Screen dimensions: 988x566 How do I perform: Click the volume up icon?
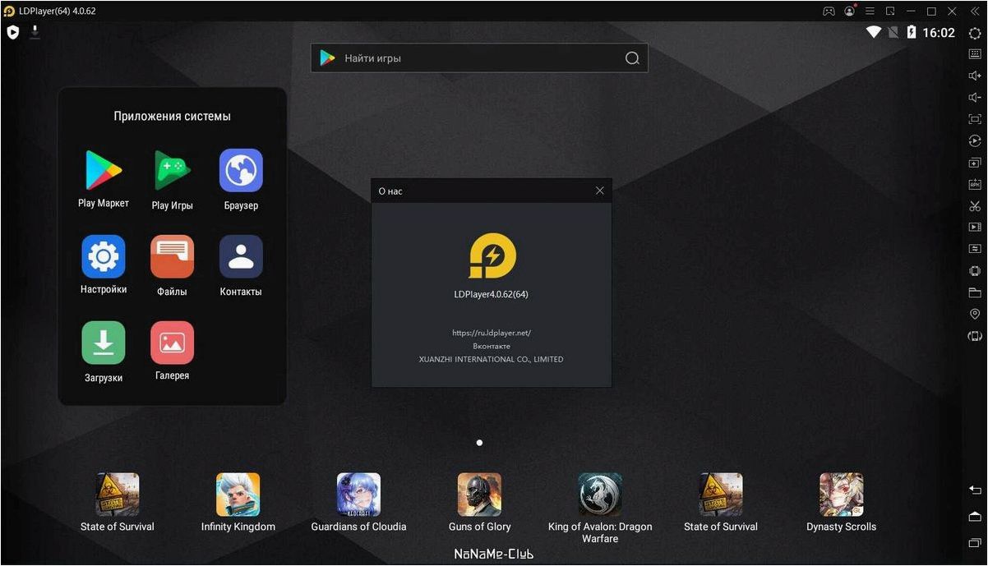[975, 76]
